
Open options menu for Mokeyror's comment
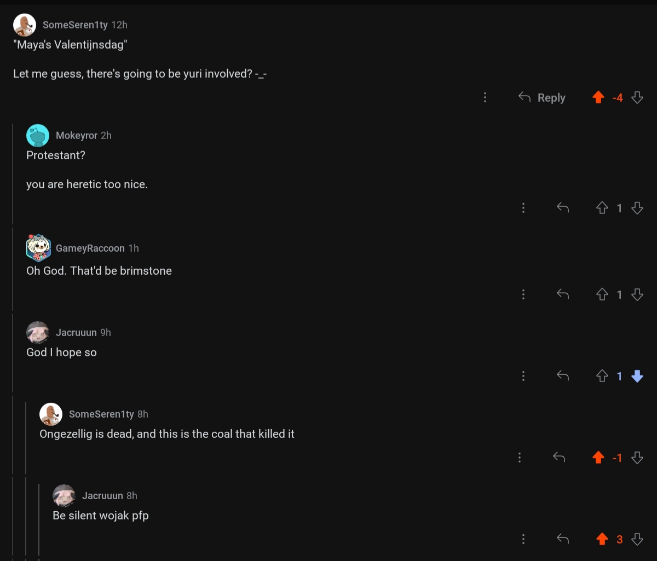coord(523,208)
